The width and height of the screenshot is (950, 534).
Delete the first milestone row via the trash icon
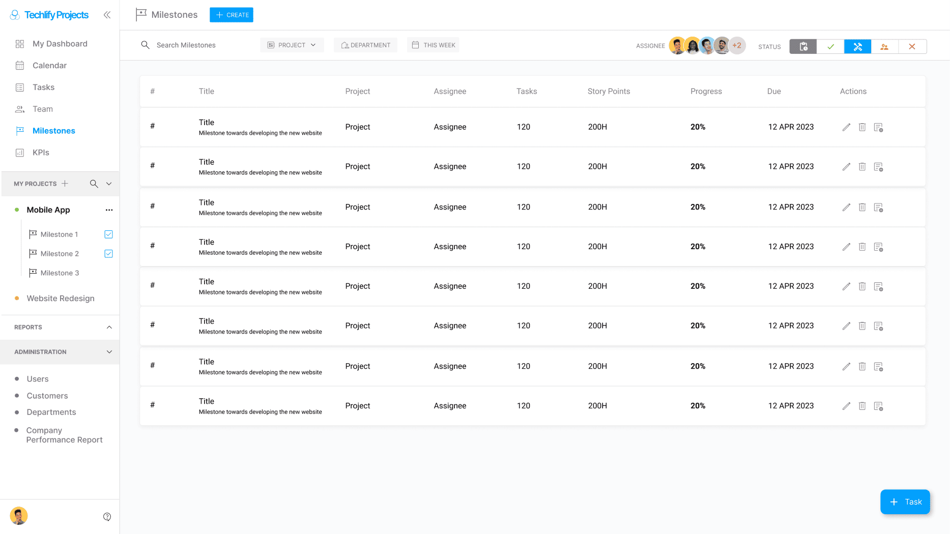(862, 127)
